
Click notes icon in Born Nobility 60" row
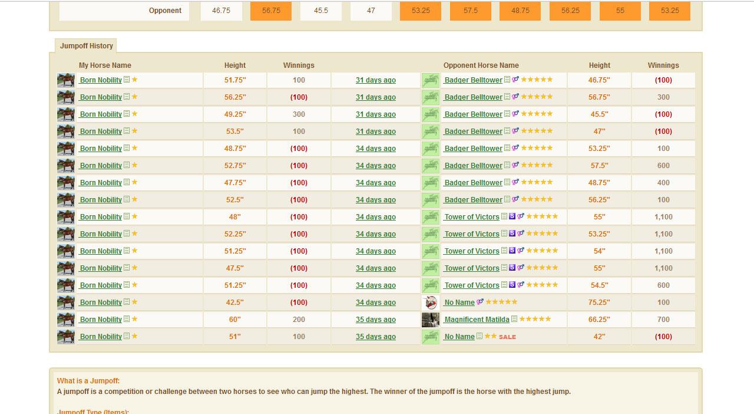point(127,319)
